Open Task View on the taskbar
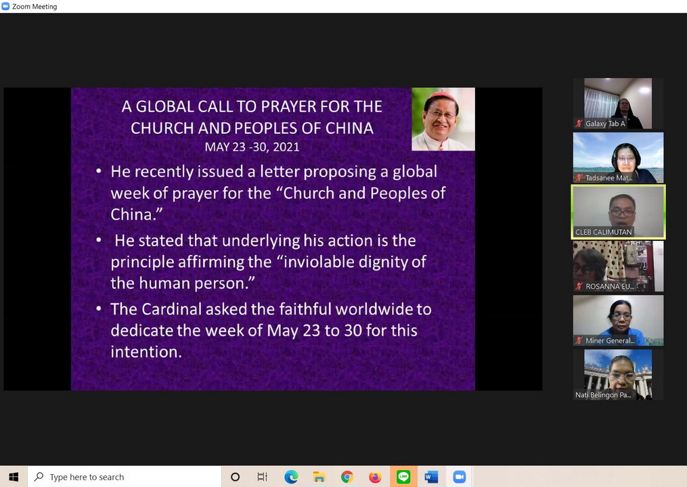The height and width of the screenshot is (487, 687). tap(263, 477)
